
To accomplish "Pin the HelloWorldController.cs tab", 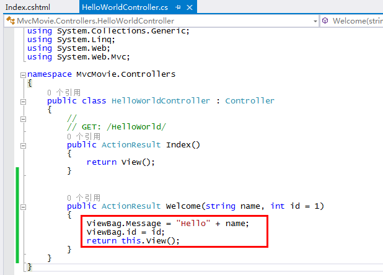I will point(178,7).
